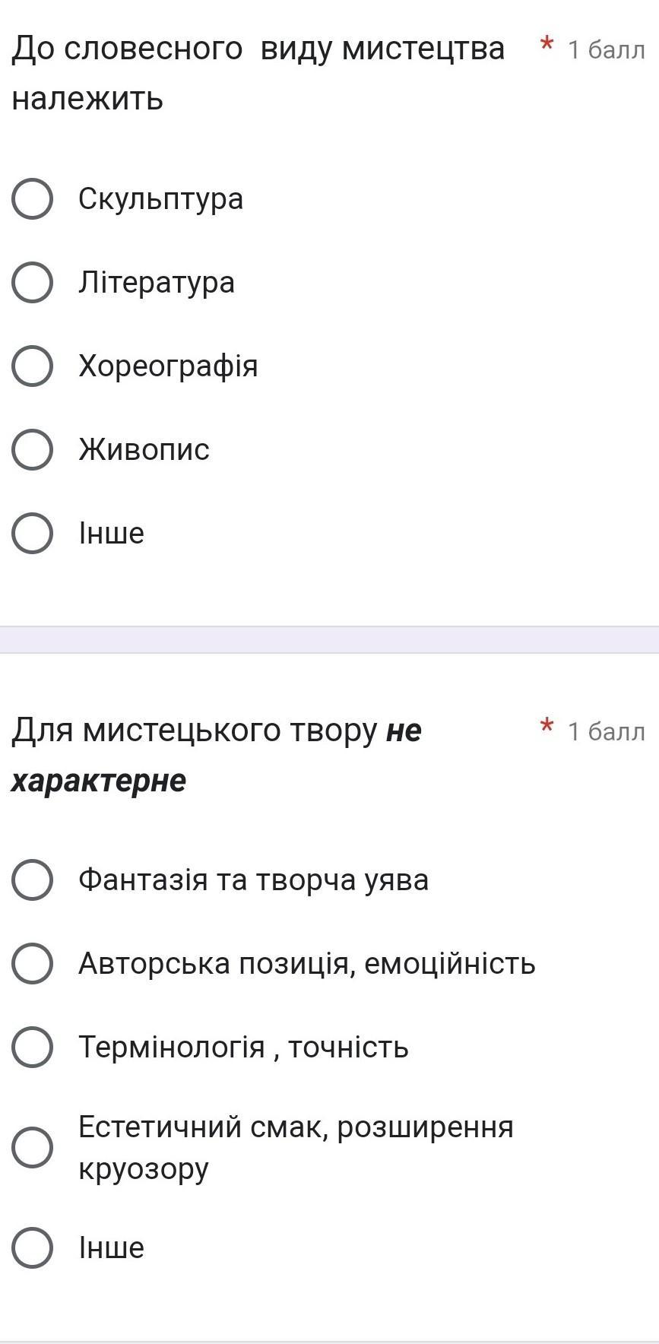This screenshot has width=659, height=1344.
Task: Click the word належить in first question title
Action: (87, 99)
